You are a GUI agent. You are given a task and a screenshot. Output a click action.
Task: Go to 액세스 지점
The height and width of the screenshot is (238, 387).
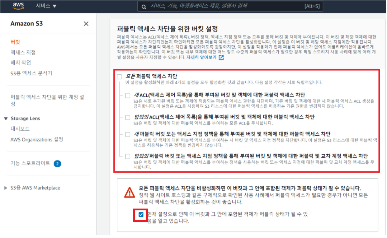23,52
